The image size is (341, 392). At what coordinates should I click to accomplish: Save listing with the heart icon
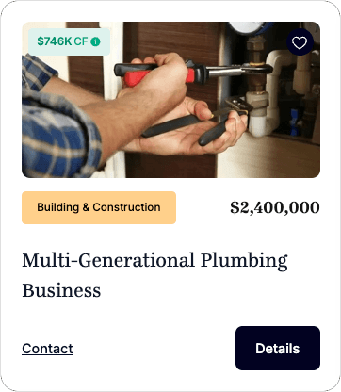300,42
